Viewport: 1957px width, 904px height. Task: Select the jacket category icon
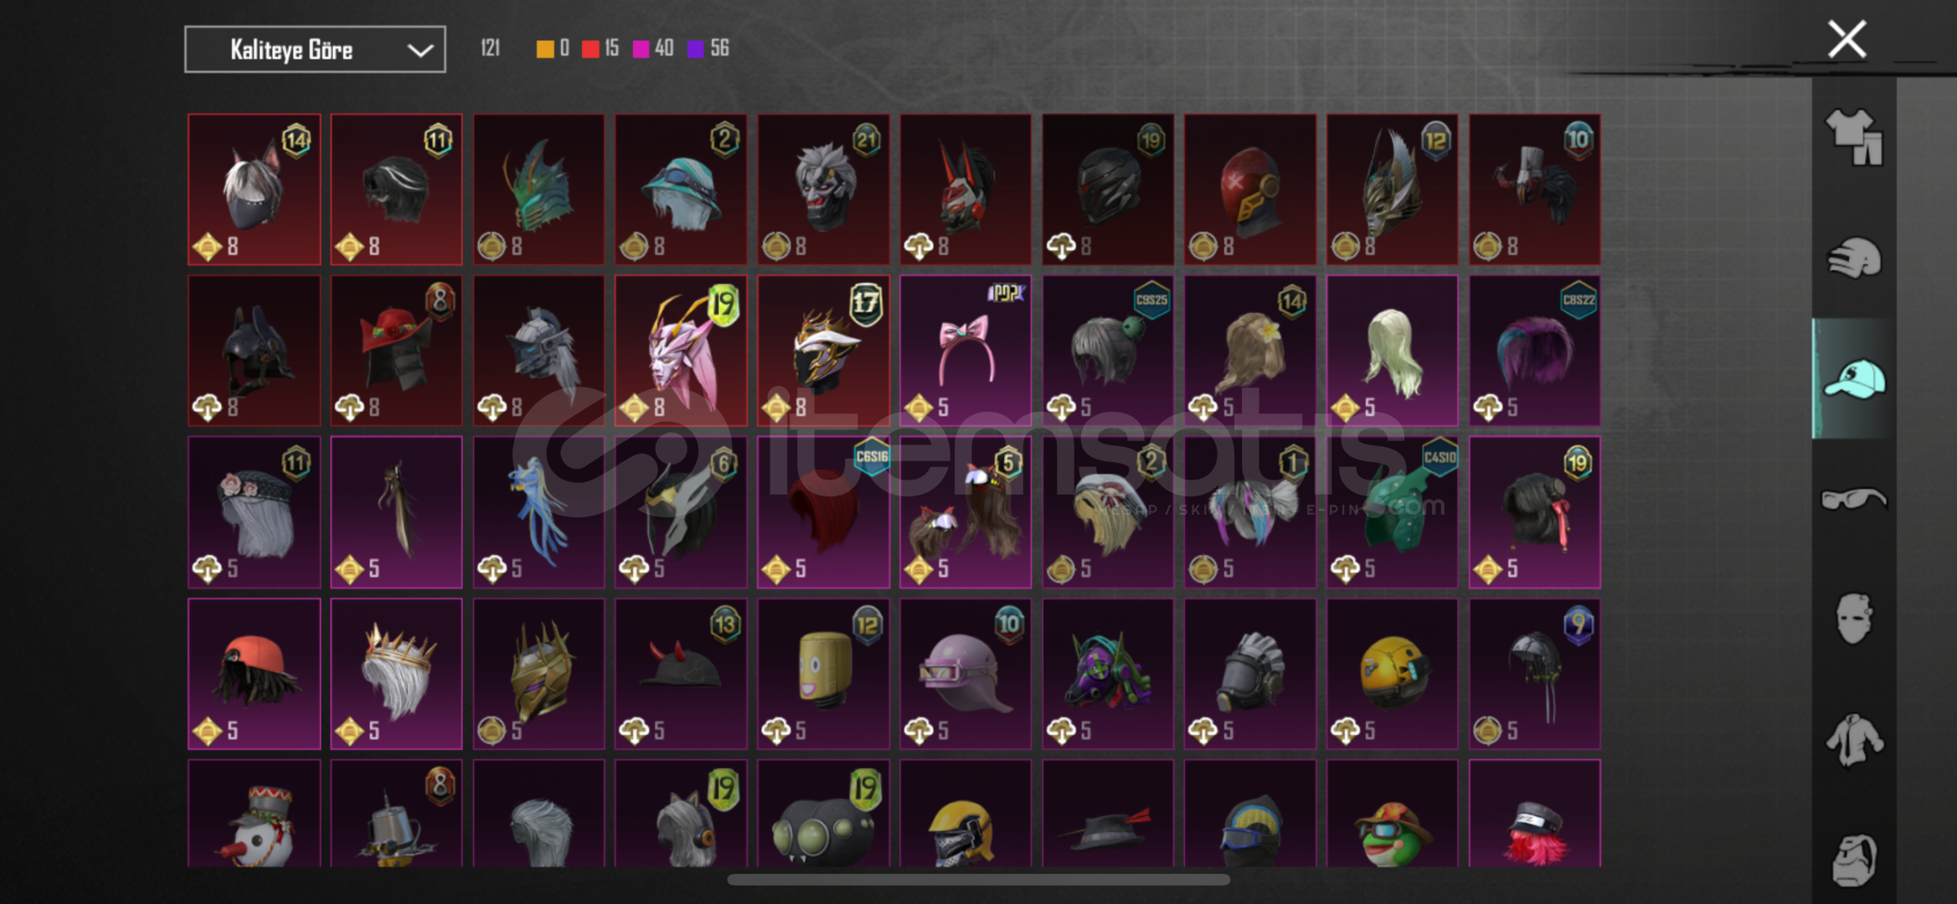1854,739
